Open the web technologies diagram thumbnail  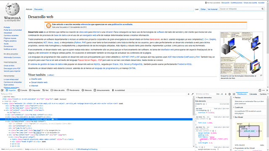(x=241, y=53)
